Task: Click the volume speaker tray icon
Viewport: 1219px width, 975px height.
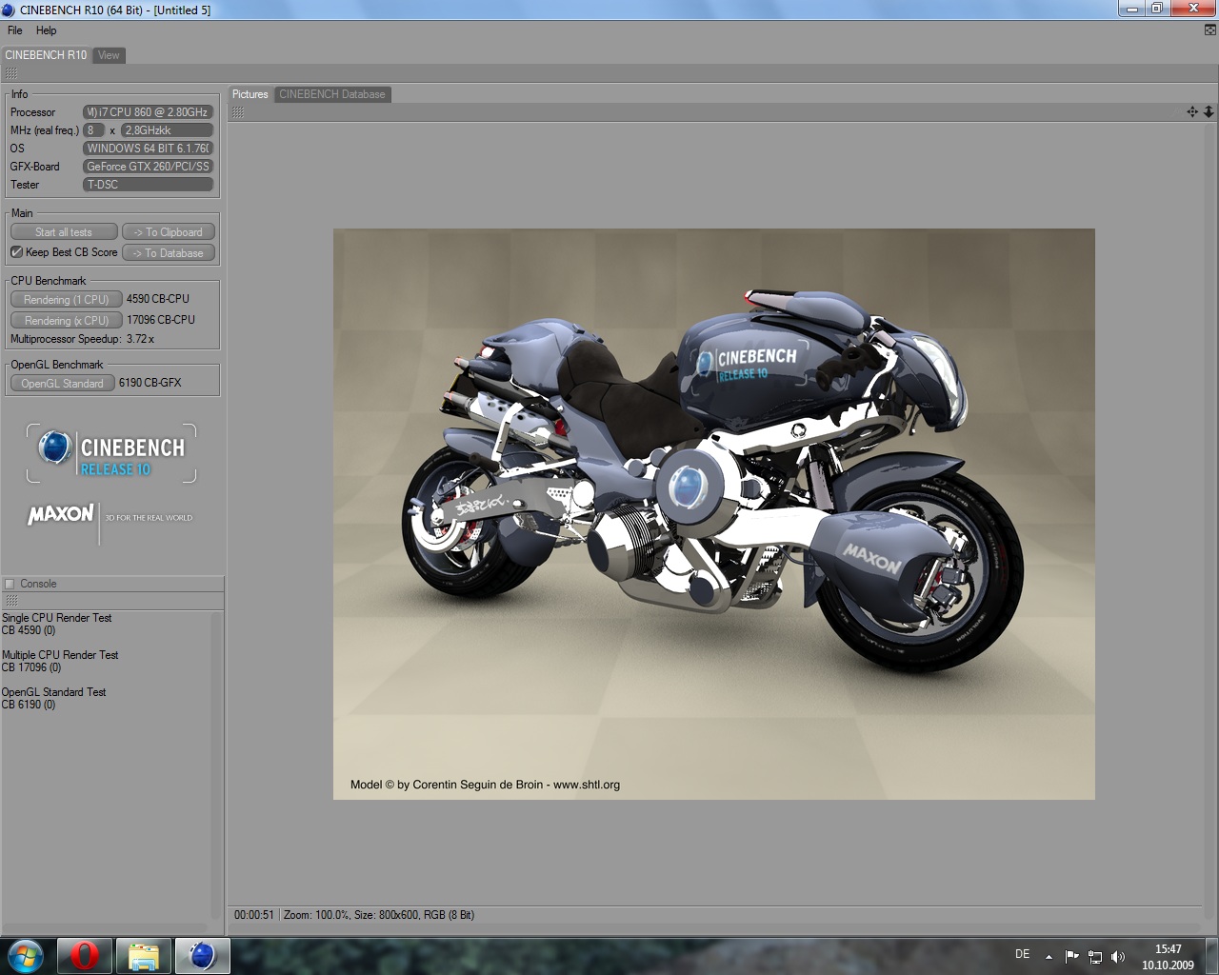Action: coord(1118,957)
